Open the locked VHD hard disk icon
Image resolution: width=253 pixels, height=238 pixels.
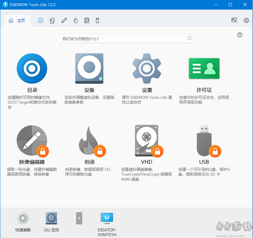coord(149,141)
